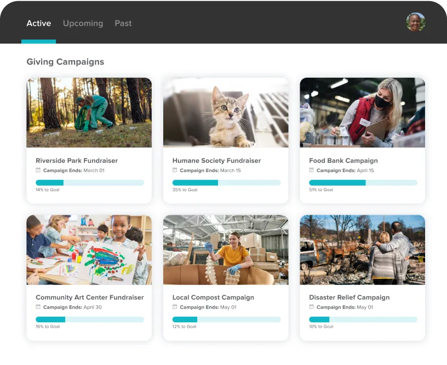
Task: Click the calendar icon on the Humane Society card
Action: point(175,170)
